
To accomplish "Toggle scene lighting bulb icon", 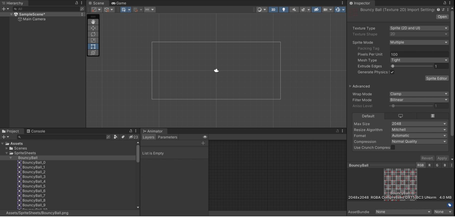I will click(284, 10).
